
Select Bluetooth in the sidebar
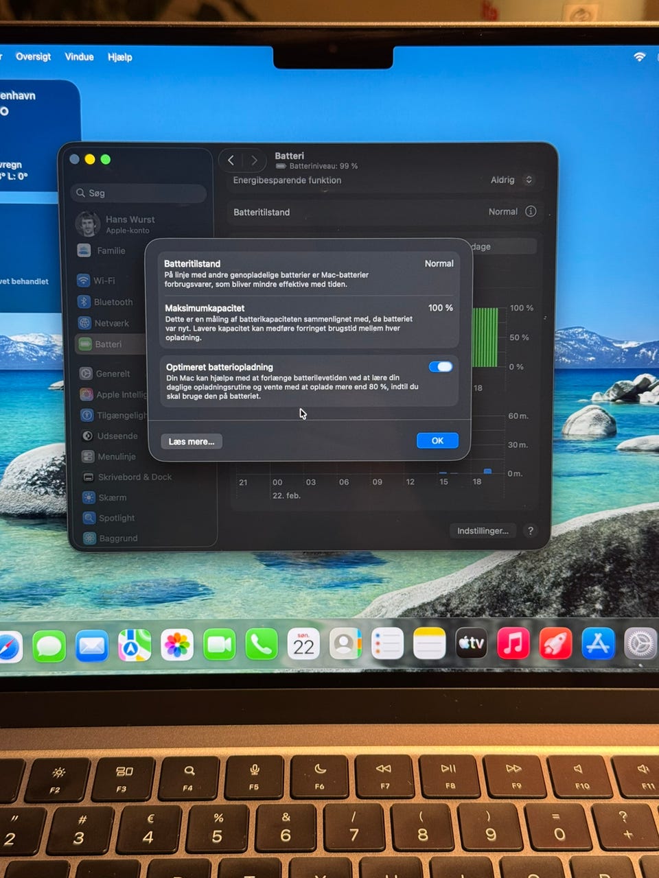tap(105, 302)
